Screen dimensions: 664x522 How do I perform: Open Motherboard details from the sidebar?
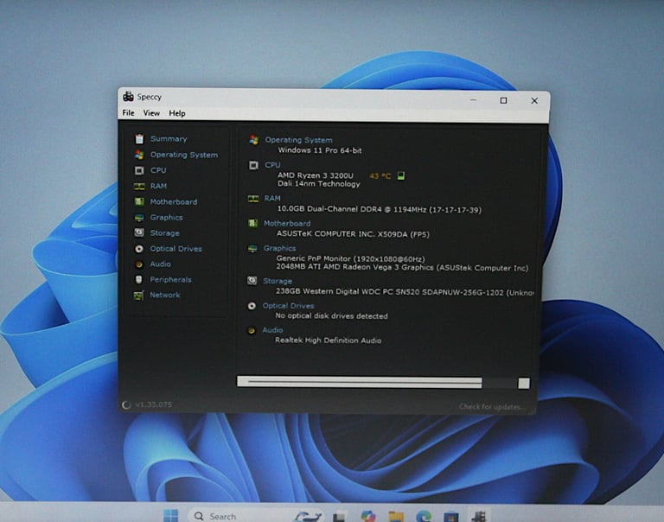pos(173,202)
